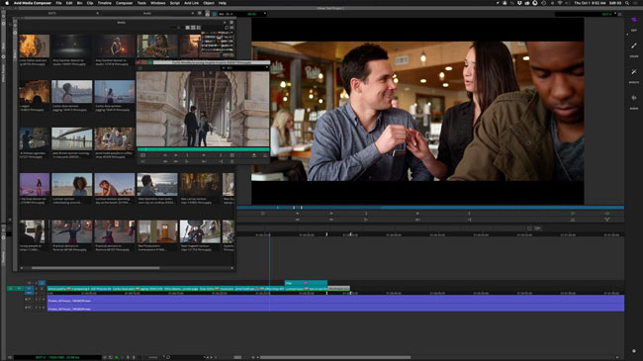
Task: Open the timecode display dropdown above record monitor
Action: 265,14
